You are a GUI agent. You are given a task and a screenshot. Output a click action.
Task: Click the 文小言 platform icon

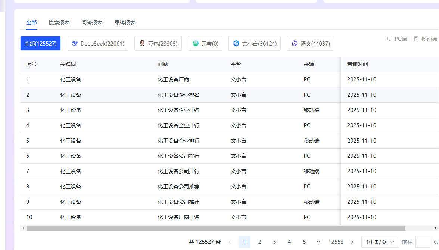(236, 43)
